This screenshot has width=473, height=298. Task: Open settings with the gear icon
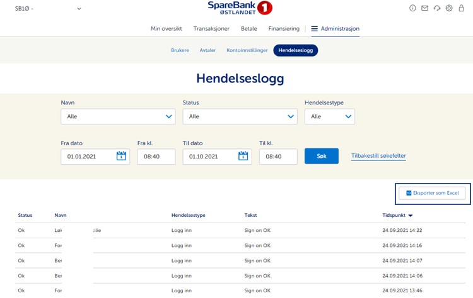coord(449,8)
